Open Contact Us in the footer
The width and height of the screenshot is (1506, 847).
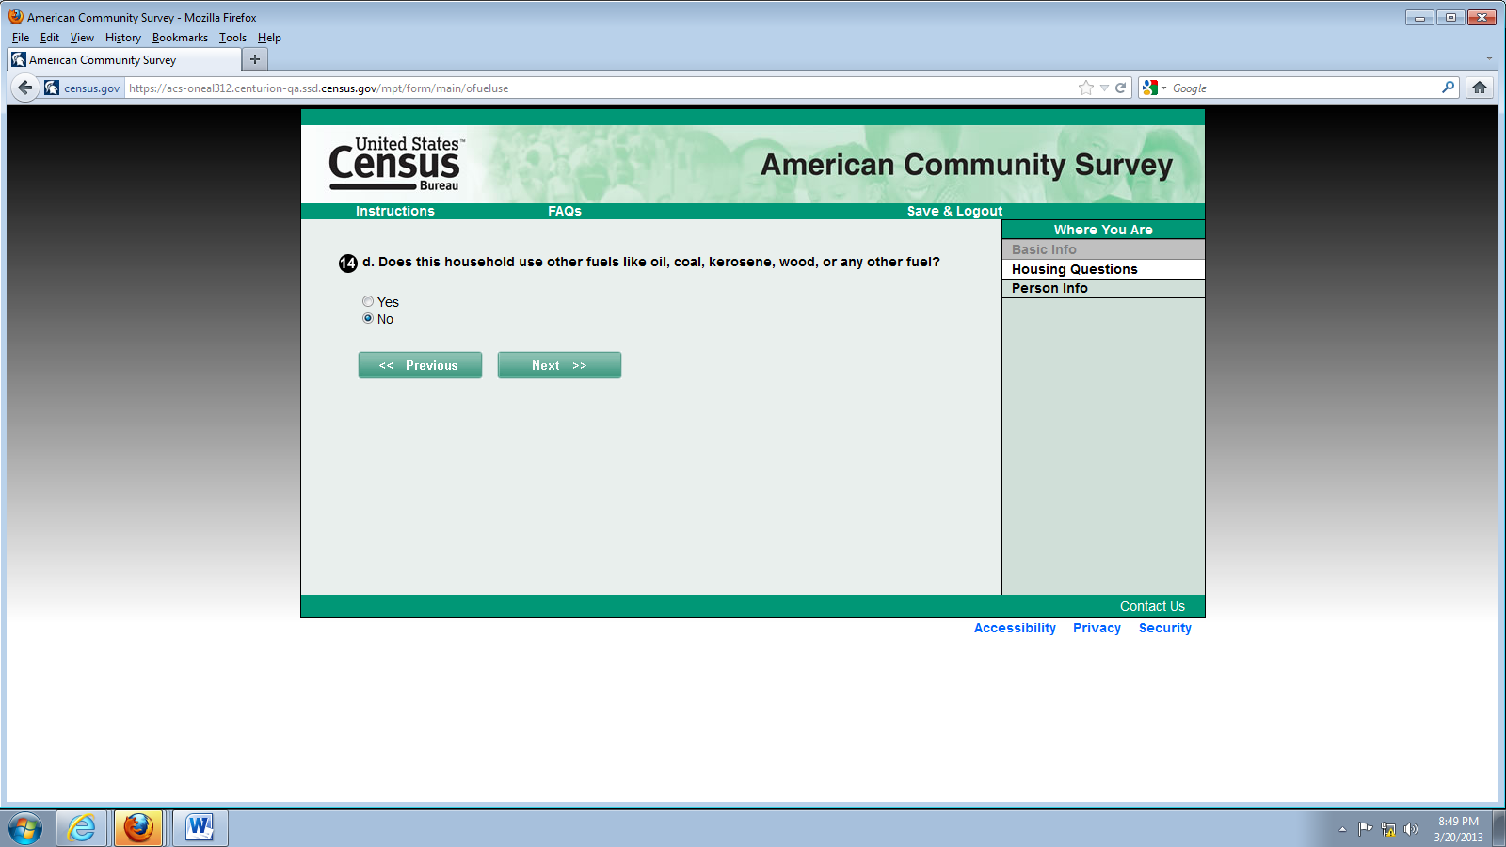tap(1152, 606)
